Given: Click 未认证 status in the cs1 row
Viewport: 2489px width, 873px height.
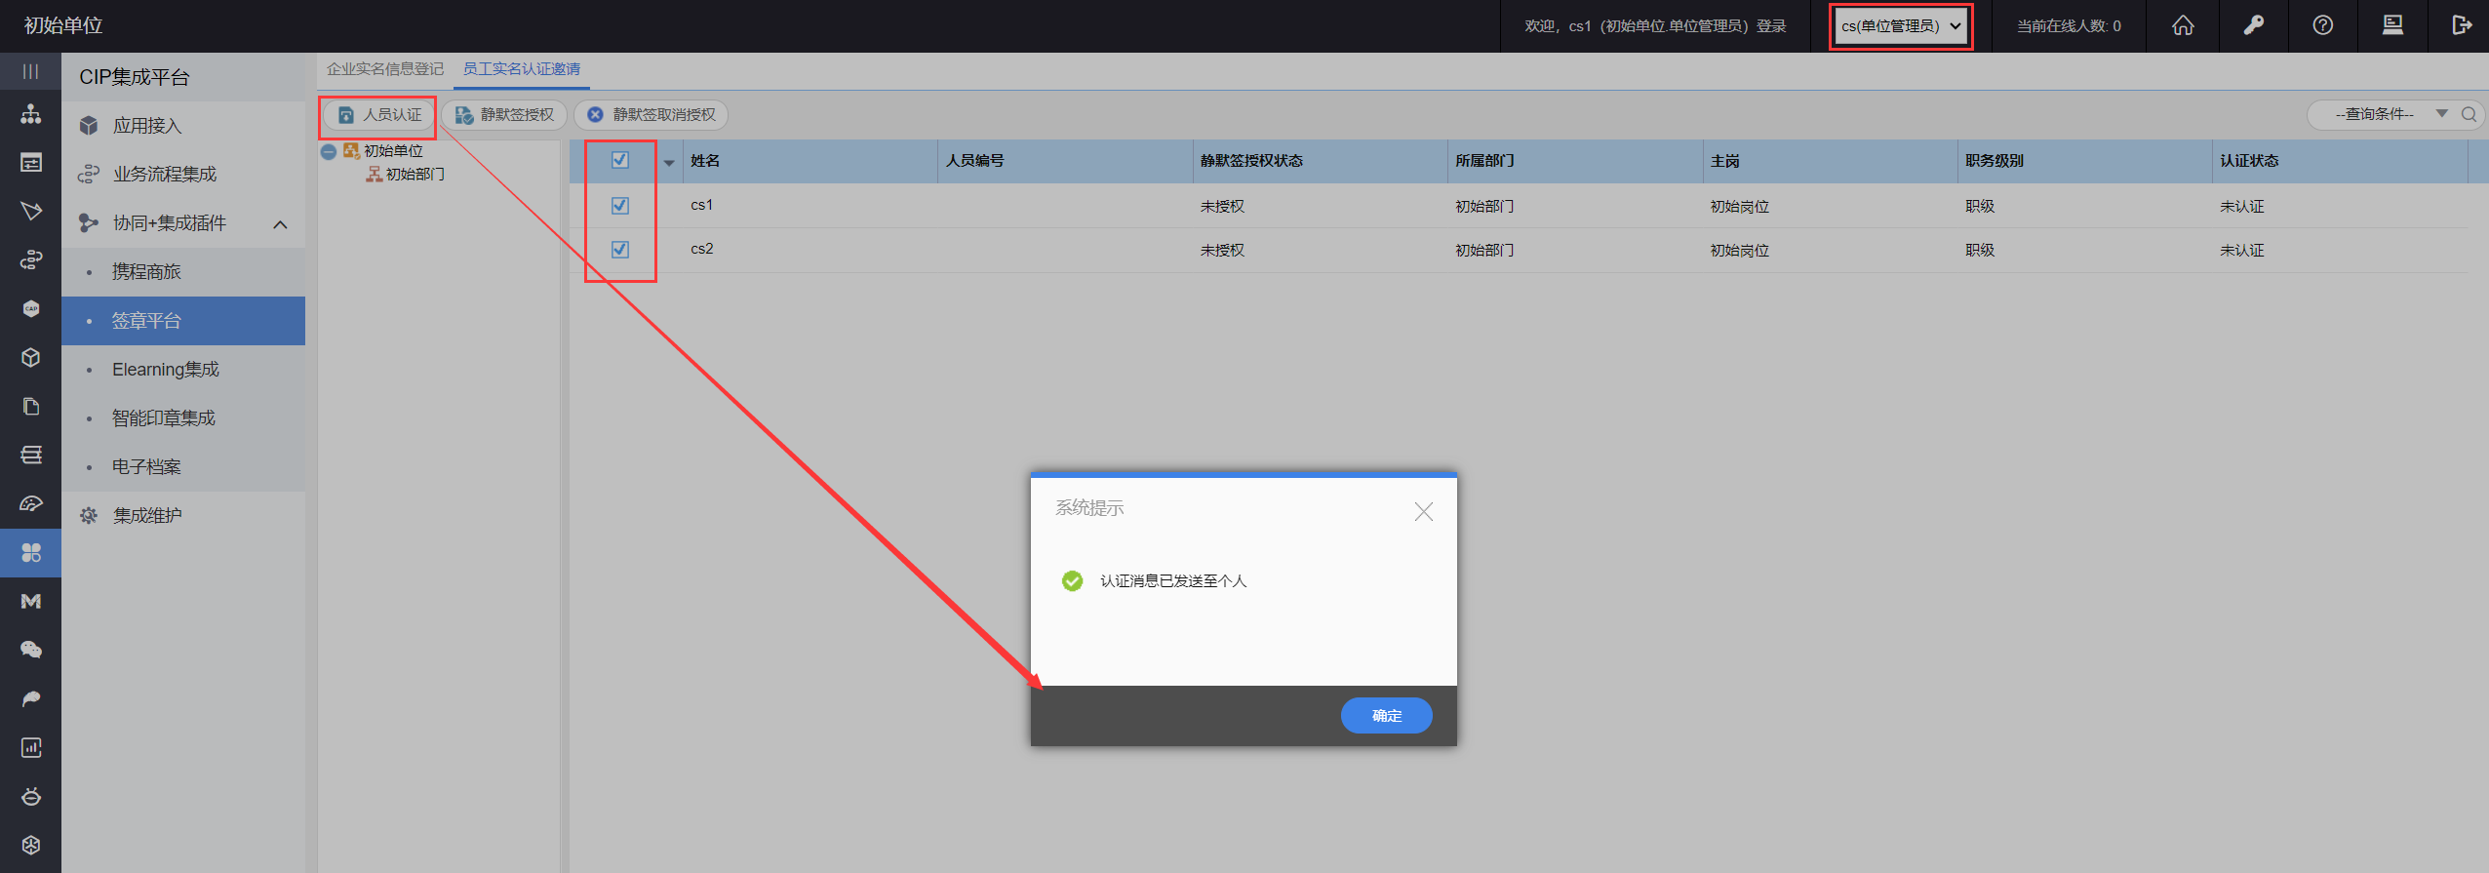Looking at the screenshot, I should [x=2242, y=207].
